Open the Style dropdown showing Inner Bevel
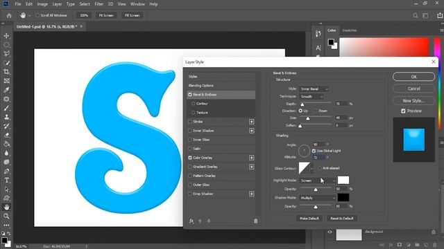The height and width of the screenshot is (249, 444). pyautogui.click(x=314, y=89)
